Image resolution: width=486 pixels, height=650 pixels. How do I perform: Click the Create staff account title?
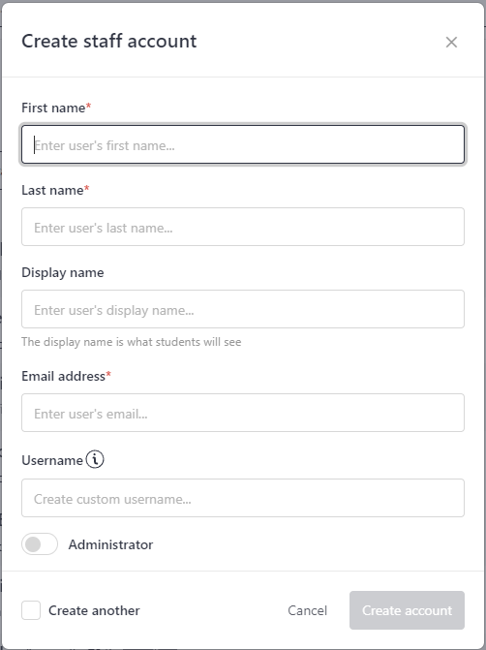point(109,41)
